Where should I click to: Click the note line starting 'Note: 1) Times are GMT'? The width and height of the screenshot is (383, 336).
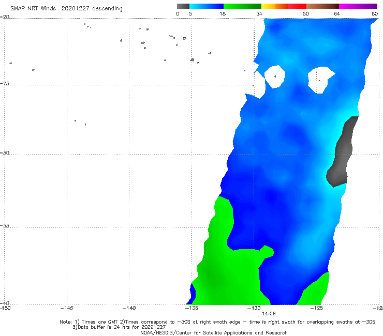[217, 322]
